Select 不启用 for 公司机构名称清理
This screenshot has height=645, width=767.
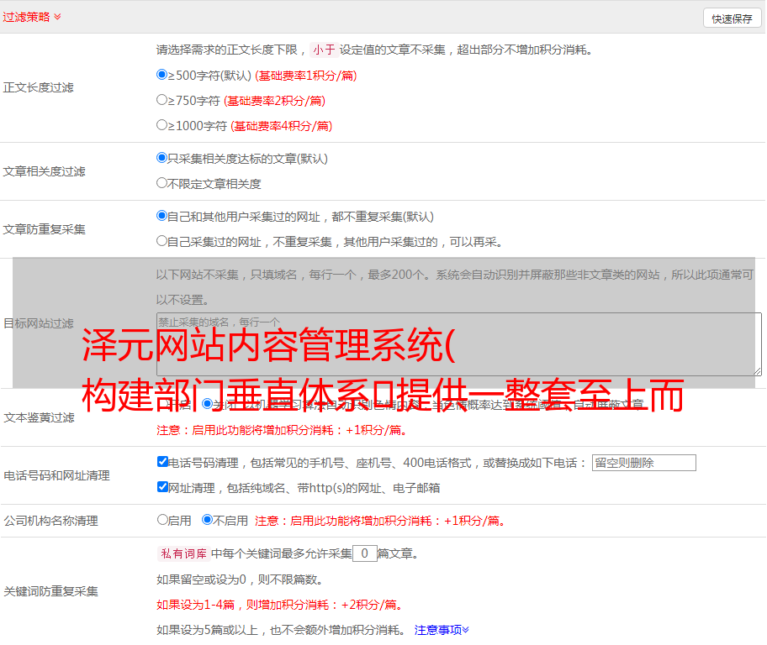(x=207, y=519)
